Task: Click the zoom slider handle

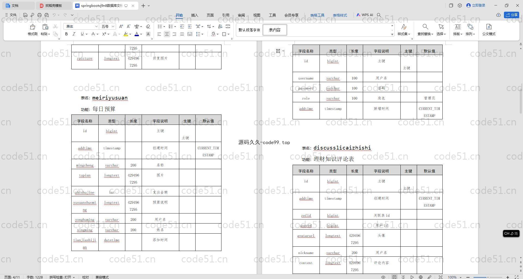Action: [x=488, y=277]
